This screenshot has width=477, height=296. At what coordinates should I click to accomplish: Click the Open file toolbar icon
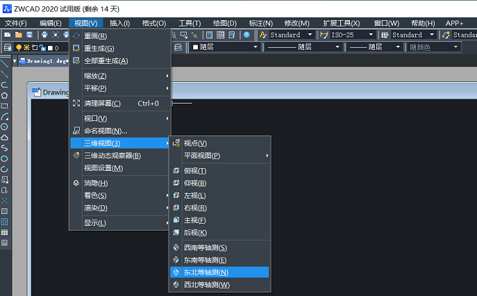tap(19, 35)
